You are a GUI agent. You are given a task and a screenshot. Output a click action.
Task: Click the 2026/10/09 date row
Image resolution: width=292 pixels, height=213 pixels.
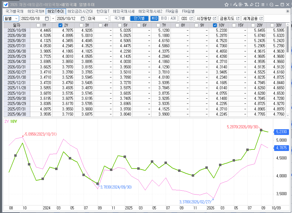pos(17,30)
